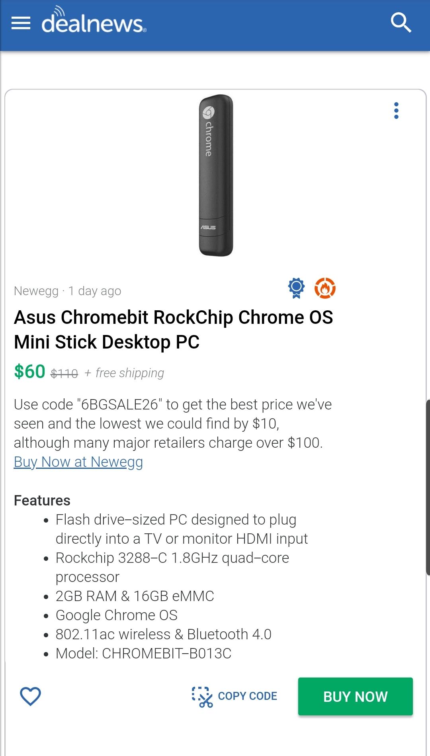Click the coupon code 6BGSALE26 text
430x756 pixels.
[x=119, y=404]
